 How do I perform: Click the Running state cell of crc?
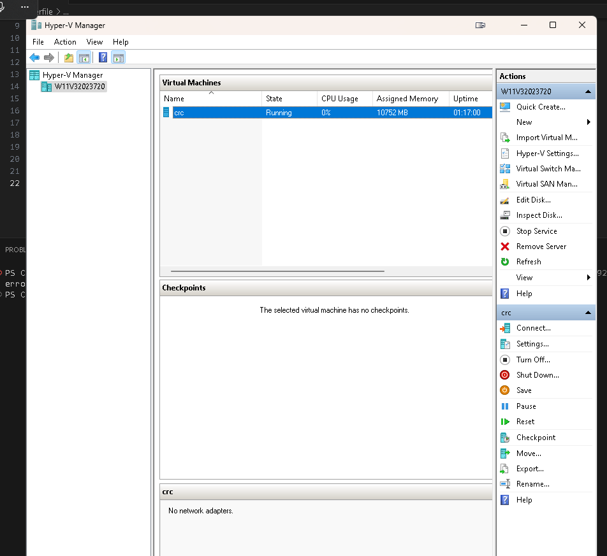(279, 113)
